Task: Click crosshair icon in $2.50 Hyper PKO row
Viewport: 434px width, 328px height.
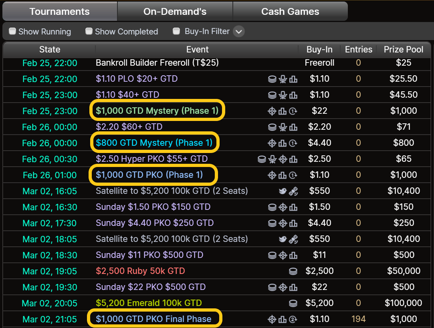Action: point(283,159)
